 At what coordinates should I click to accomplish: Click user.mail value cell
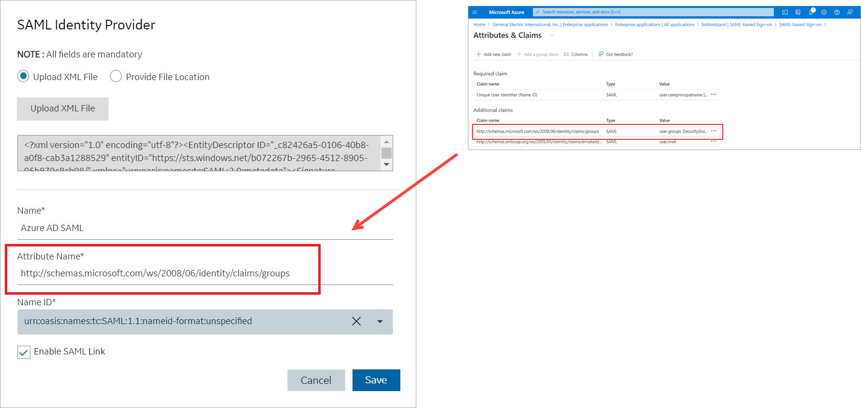[667, 142]
